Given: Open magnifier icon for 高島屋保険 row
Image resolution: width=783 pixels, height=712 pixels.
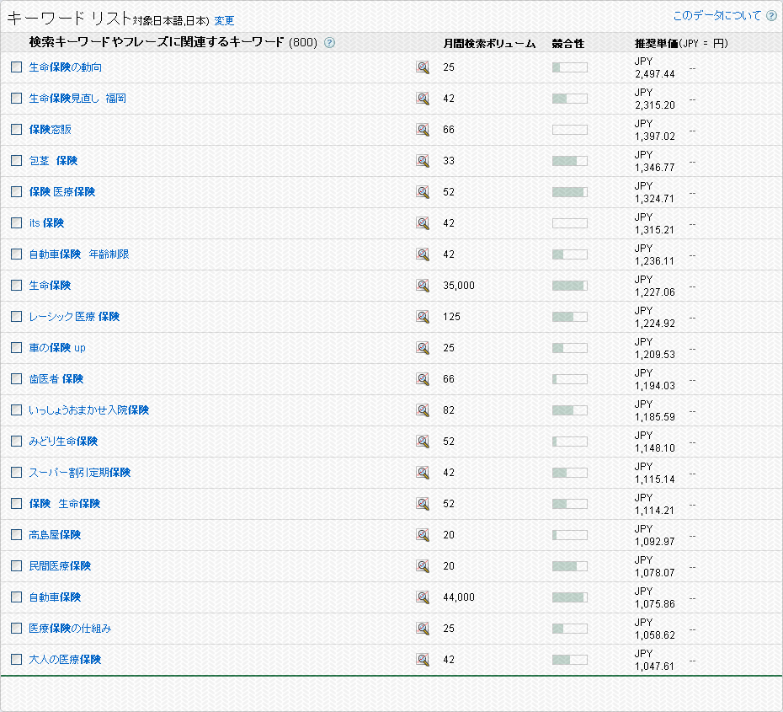Looking at the screenshot, I should 423,535.
